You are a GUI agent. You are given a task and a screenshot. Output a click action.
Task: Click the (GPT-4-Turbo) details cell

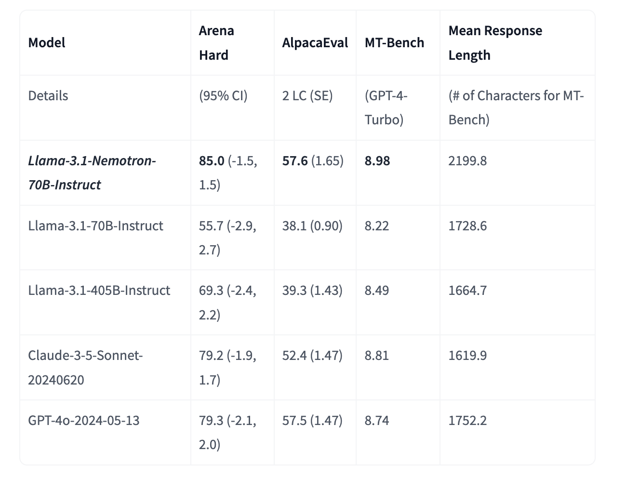pos(386,107)
